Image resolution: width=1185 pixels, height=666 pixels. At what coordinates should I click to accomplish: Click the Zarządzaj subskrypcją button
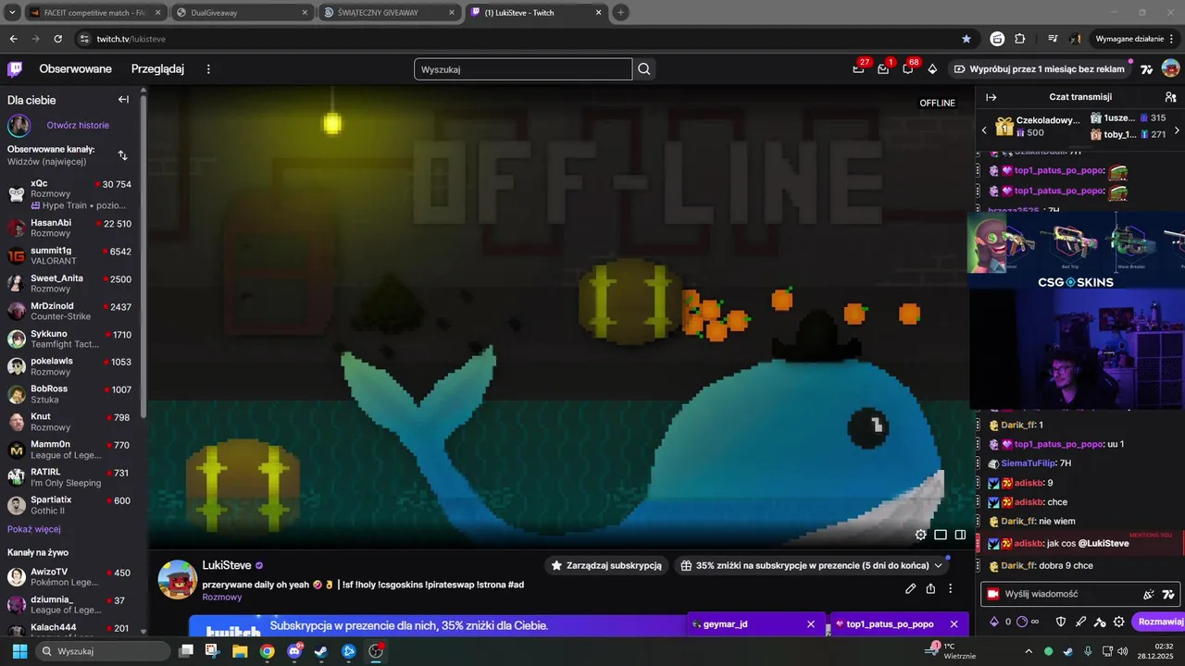click(606, 565)
